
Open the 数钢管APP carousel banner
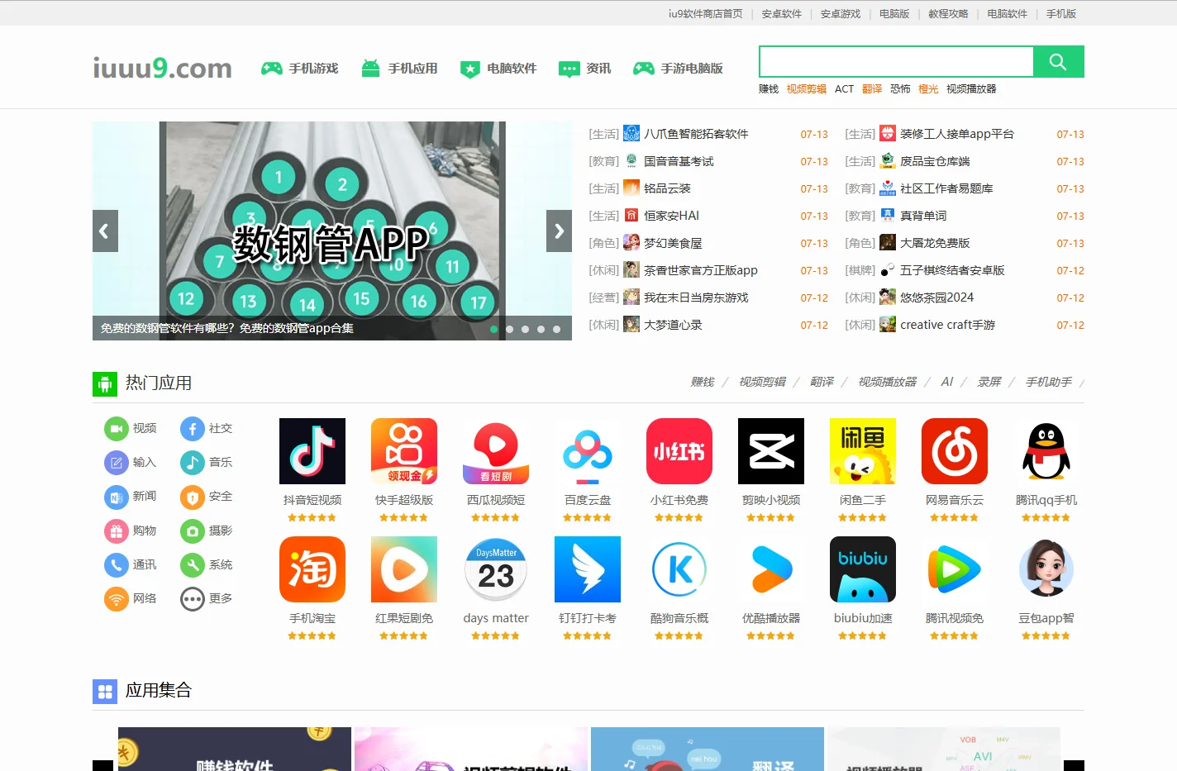coord(332,231)
